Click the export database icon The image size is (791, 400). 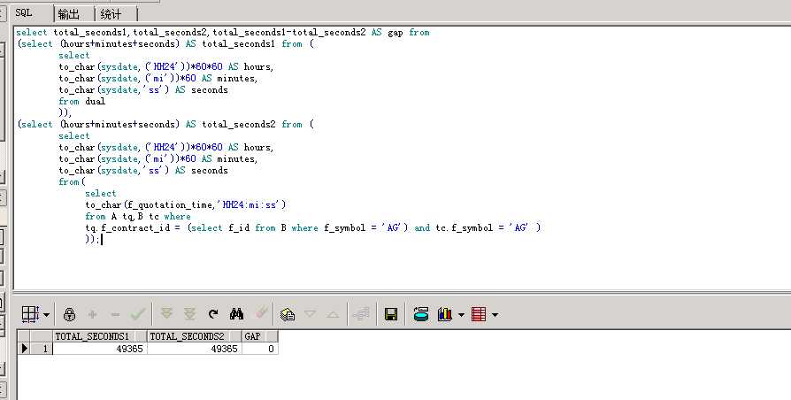(x=421, y=314)
